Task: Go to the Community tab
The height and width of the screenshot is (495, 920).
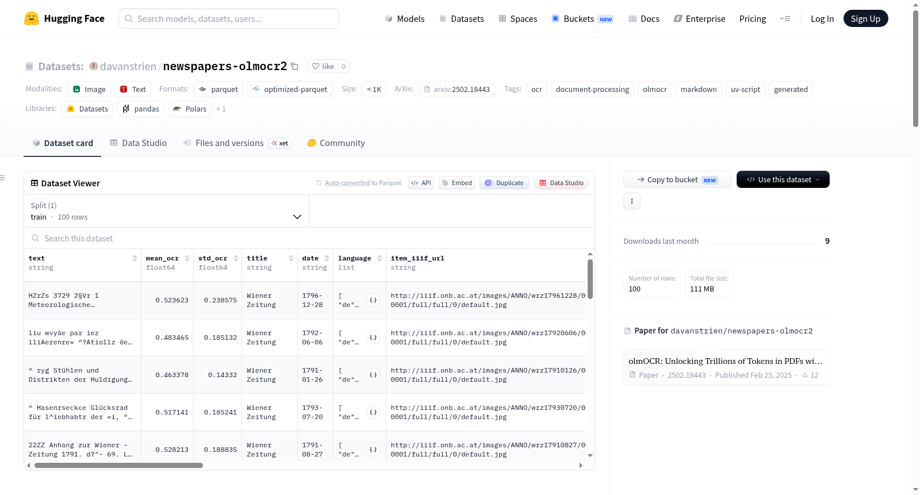Action: click(336, 143)
